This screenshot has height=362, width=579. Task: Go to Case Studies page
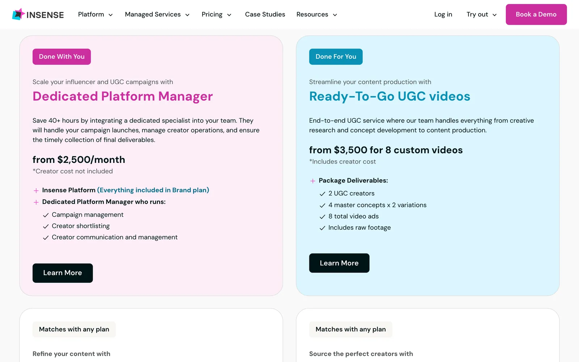265,14
